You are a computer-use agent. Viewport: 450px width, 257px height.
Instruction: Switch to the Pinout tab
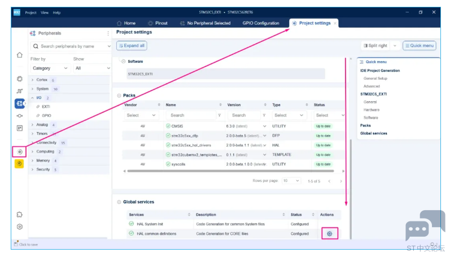(x=158, y=23)
